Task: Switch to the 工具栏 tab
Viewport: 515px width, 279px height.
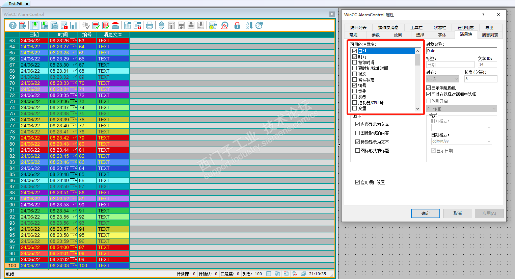Action: click(x=416, y=28)
